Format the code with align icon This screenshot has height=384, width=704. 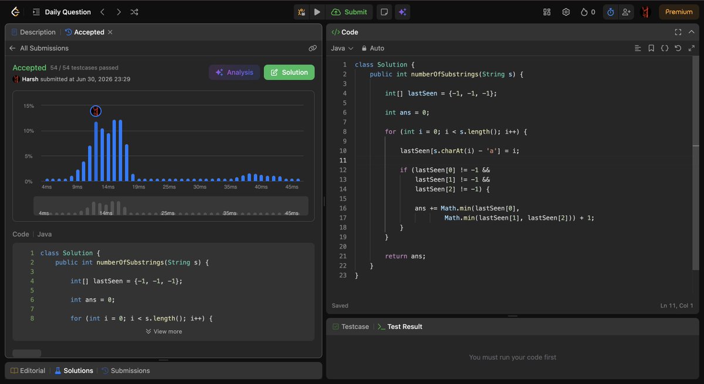click(x=638, y=48)
